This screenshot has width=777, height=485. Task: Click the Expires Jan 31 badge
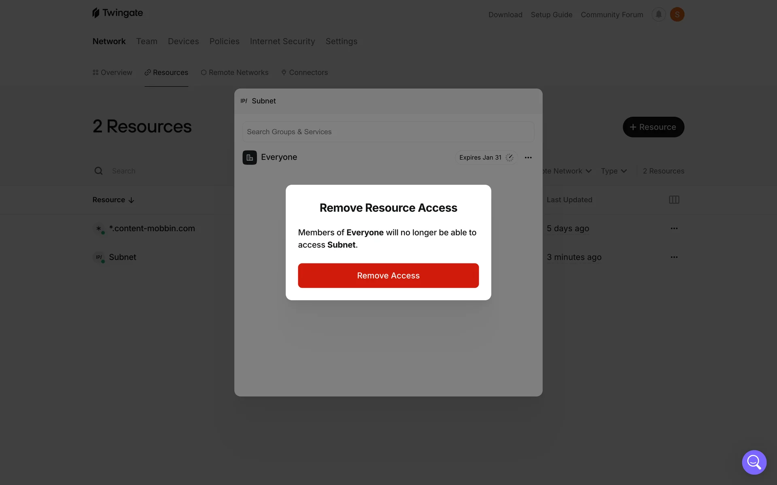pos(486,158)
